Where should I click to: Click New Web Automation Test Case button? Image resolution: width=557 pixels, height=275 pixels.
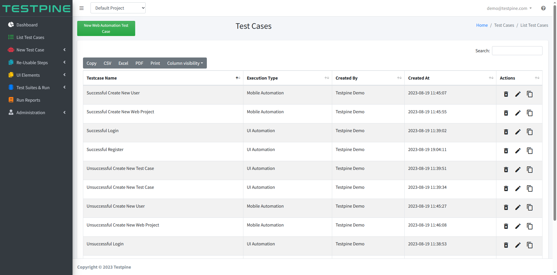106,28
